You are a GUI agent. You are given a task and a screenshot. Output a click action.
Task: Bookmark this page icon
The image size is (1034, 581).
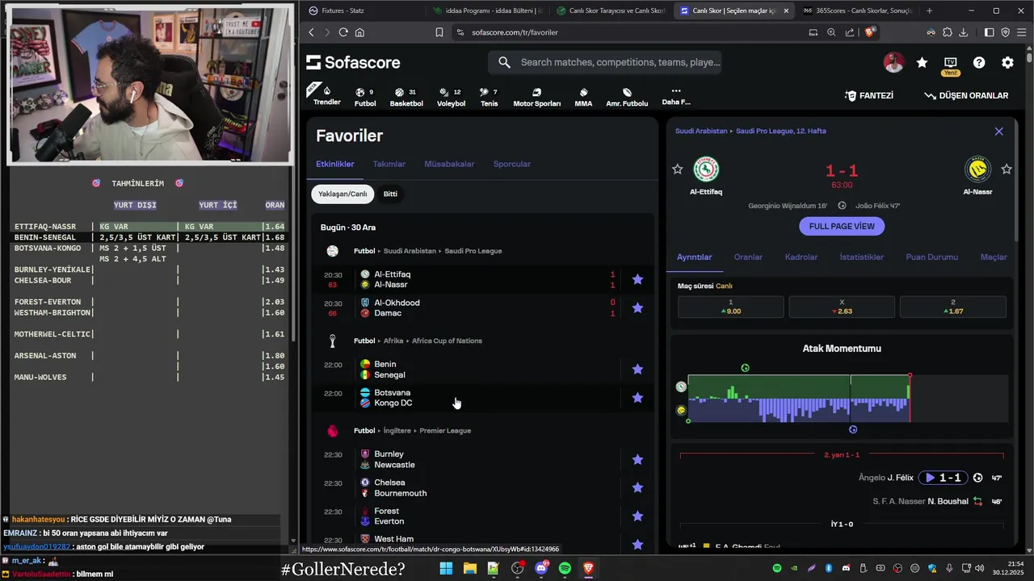(x=439, y=32)
